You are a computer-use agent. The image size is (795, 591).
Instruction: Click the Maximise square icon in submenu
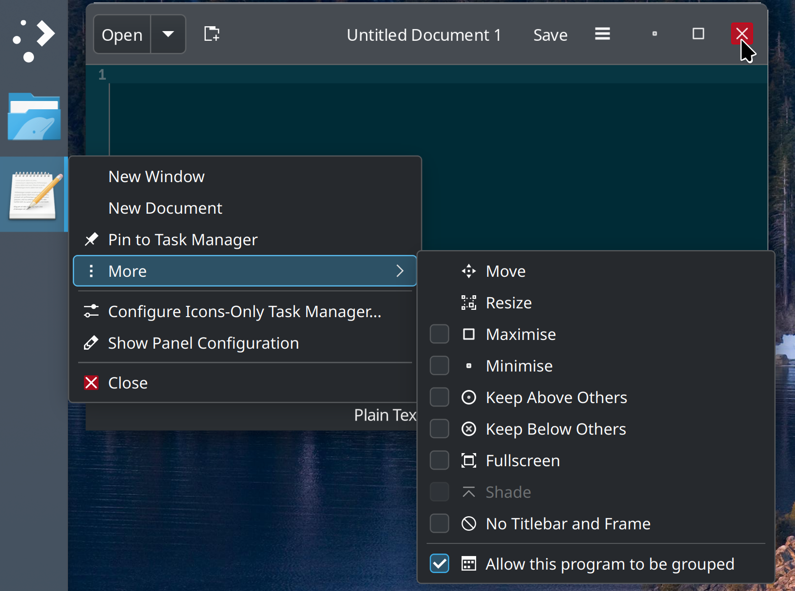coord(468,334)
